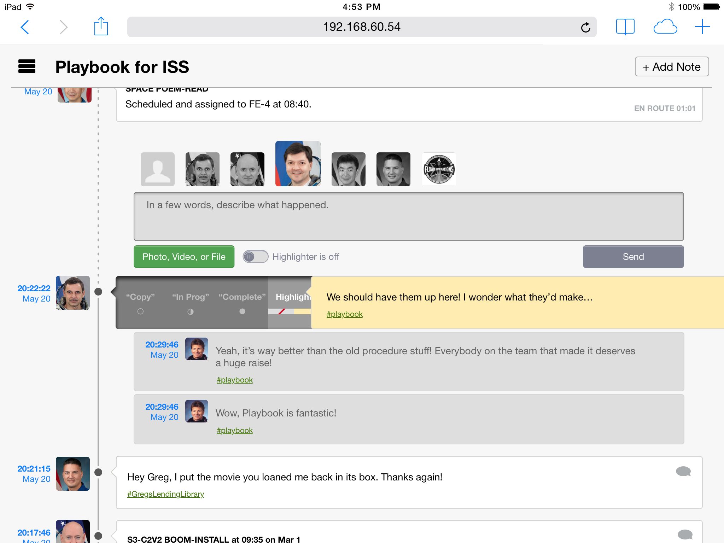724x543 pixels.
Task: Click #playbook tag under 'Playbook is fantastic'
Action: pyautogui.click(x=235, y=430)
